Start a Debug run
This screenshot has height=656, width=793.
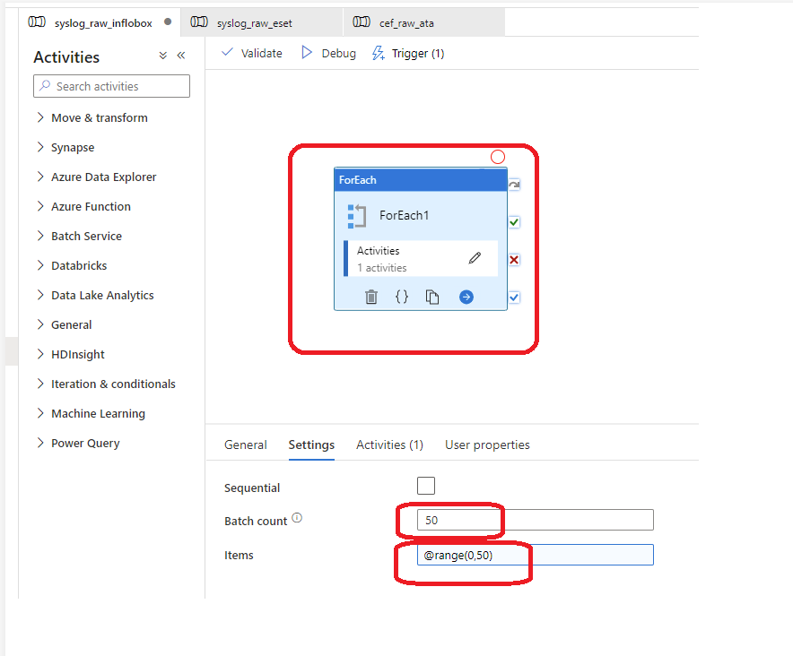coord(328,53)
